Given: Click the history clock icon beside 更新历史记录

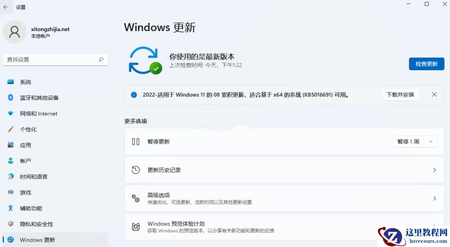Looking at the screenshot, I should tap(136, 170).
